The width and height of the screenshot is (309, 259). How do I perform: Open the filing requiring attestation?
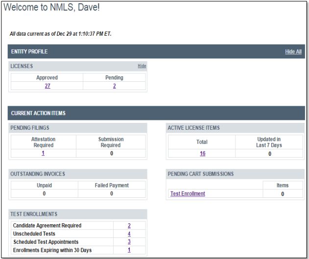(43, 153)
